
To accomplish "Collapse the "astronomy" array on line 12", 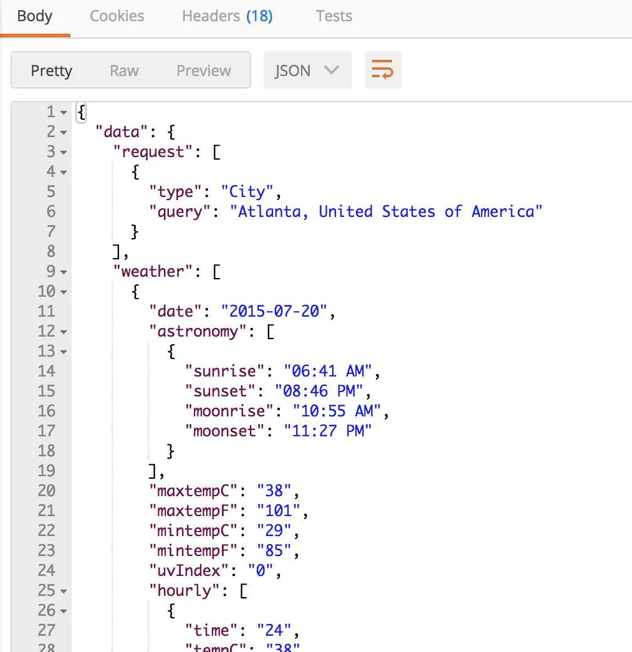I will tap(64, 332).
